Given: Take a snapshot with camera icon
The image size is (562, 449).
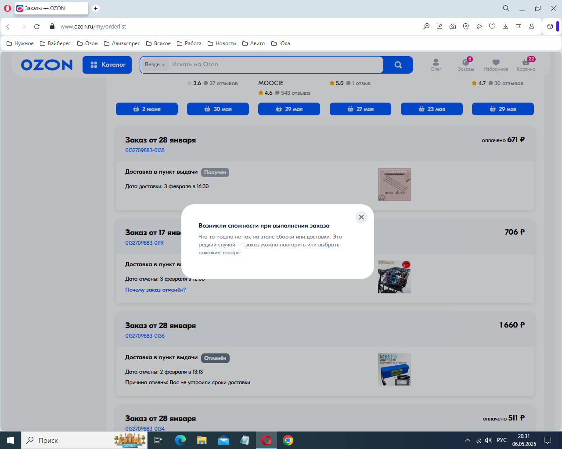Looking at the screenshot, I should click(453, 27).
